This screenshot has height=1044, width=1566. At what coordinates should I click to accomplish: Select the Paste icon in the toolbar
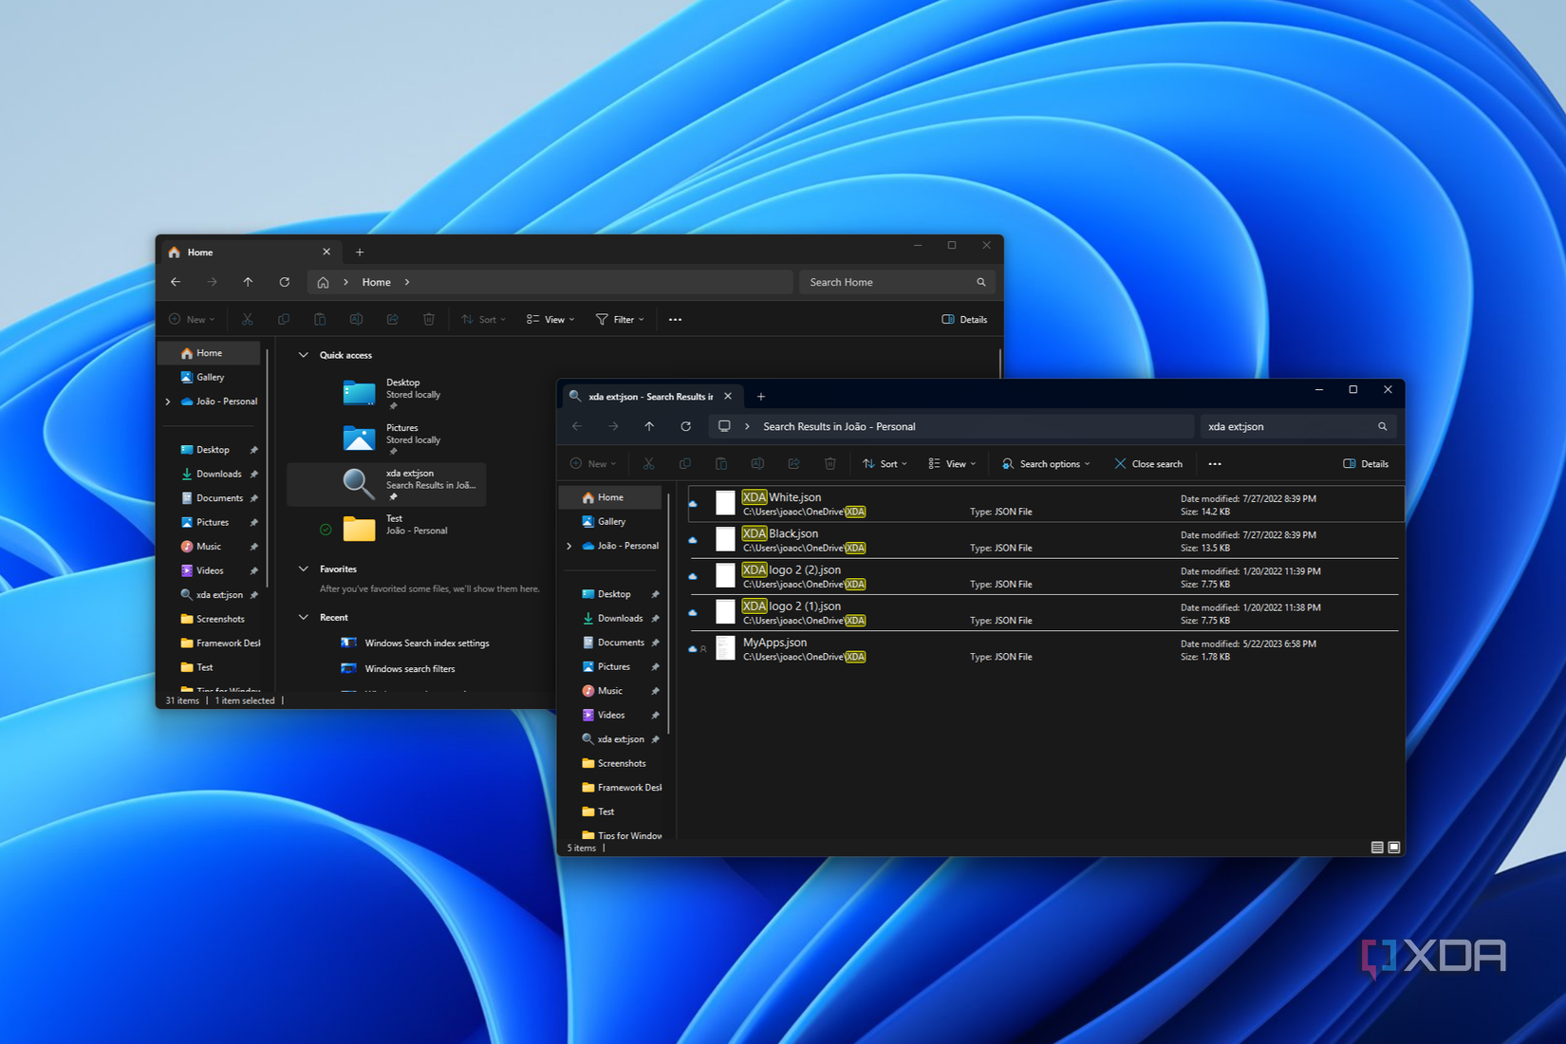(x=721, y=463)
